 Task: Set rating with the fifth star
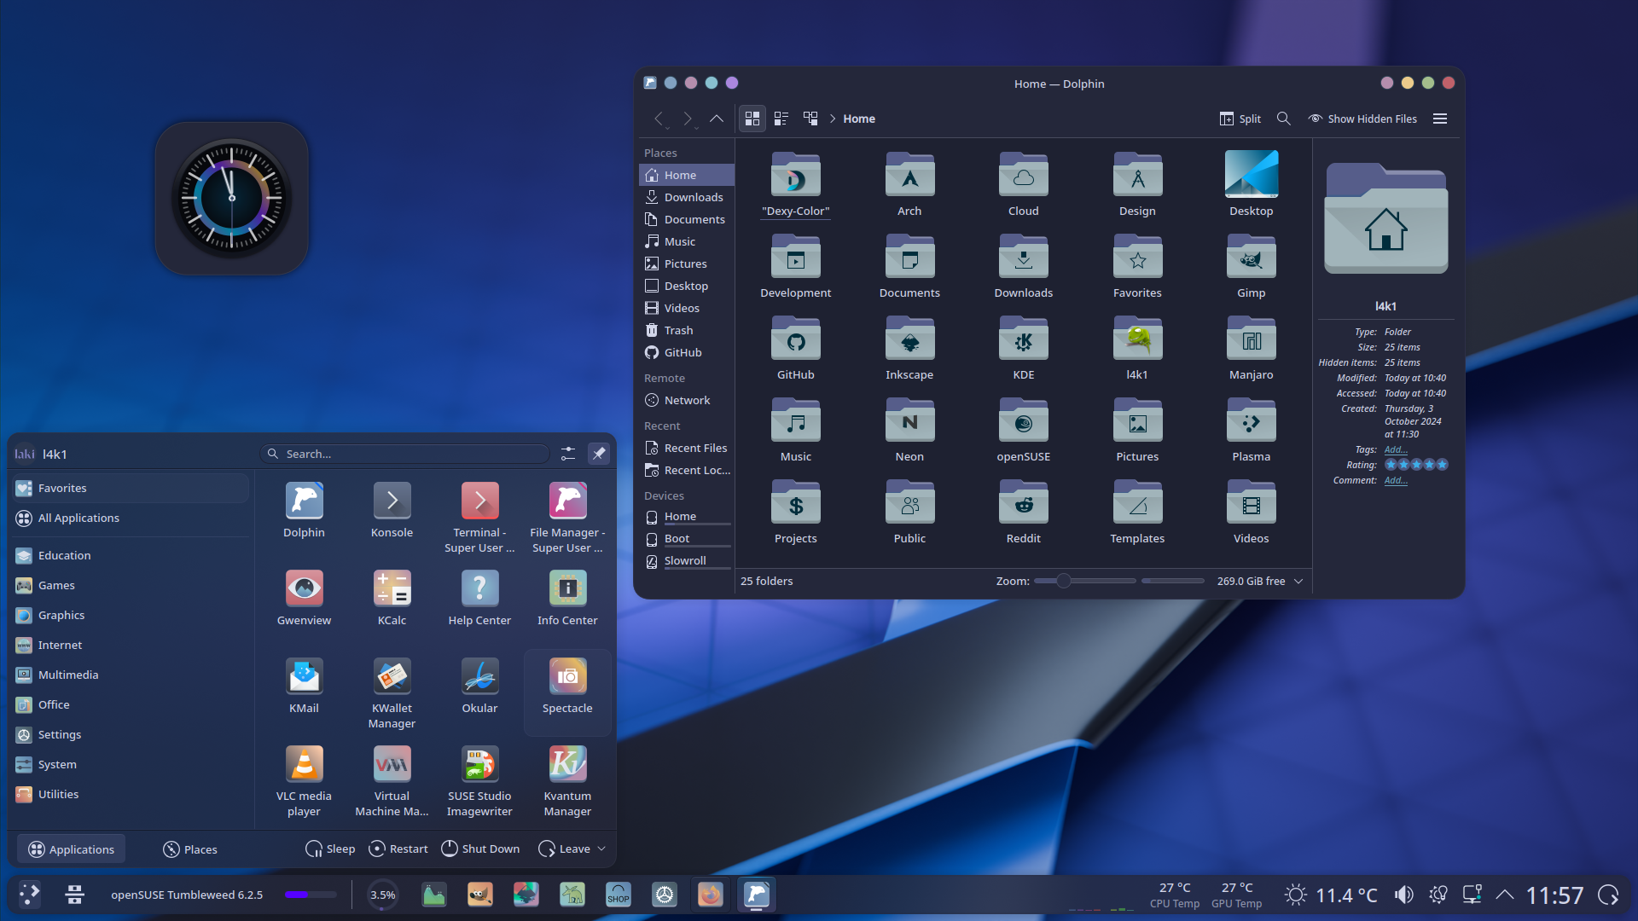coord(1442,465)
